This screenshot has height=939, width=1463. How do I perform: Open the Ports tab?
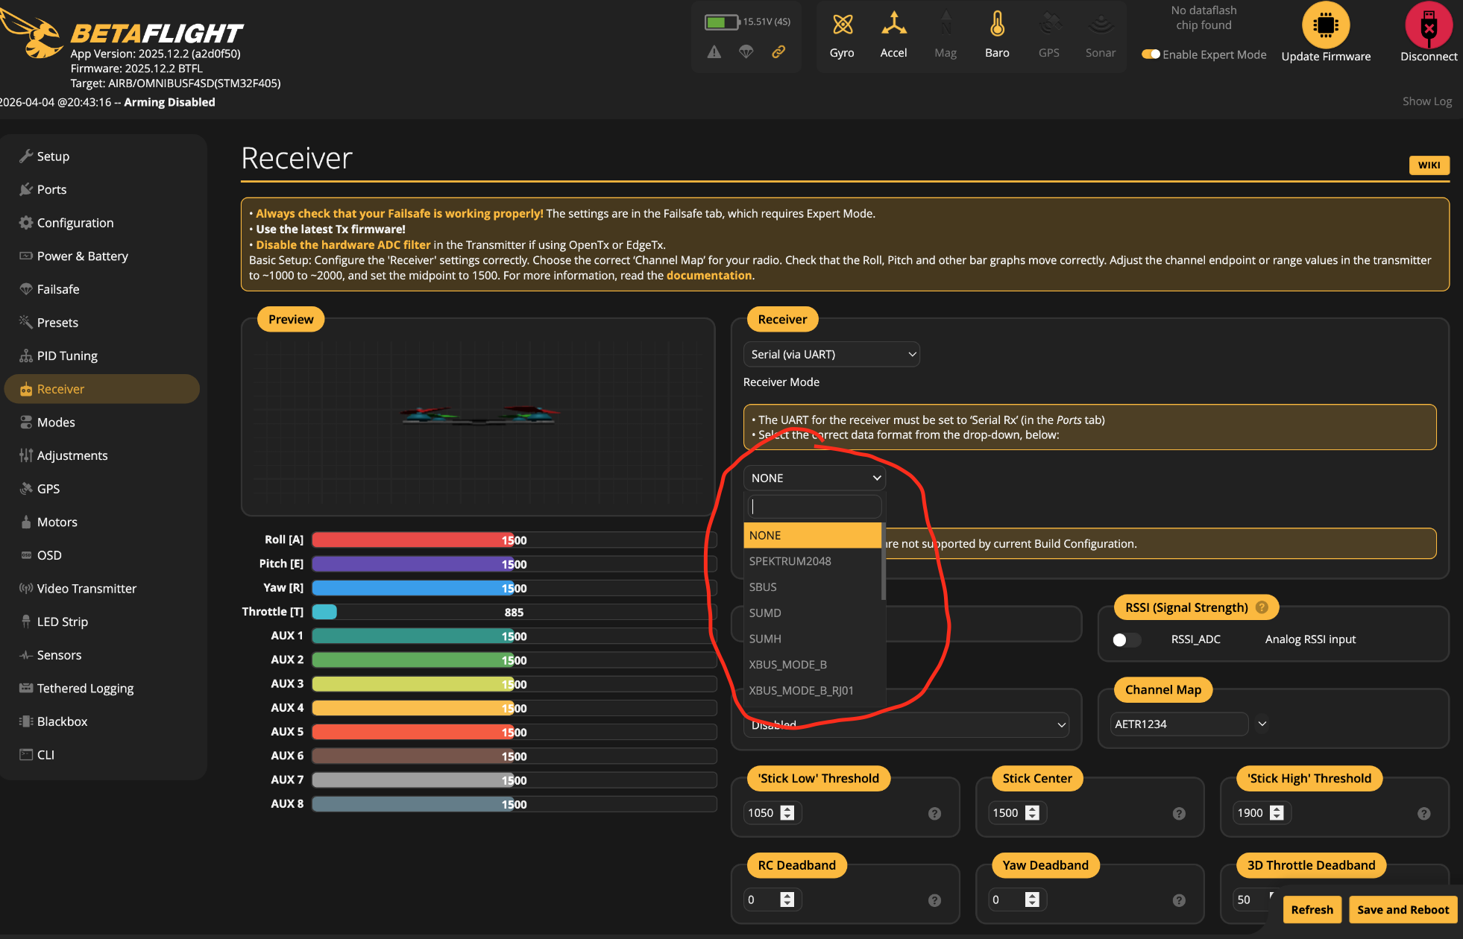click(x=102, y=189)
